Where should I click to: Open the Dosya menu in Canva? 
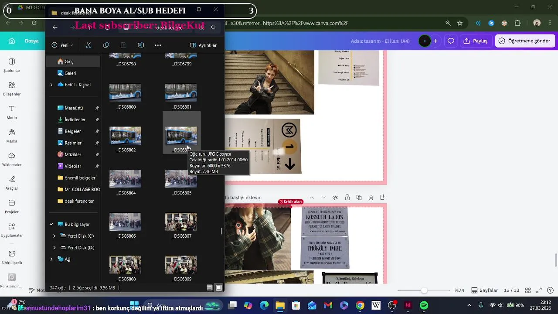(x=31, y=41)
